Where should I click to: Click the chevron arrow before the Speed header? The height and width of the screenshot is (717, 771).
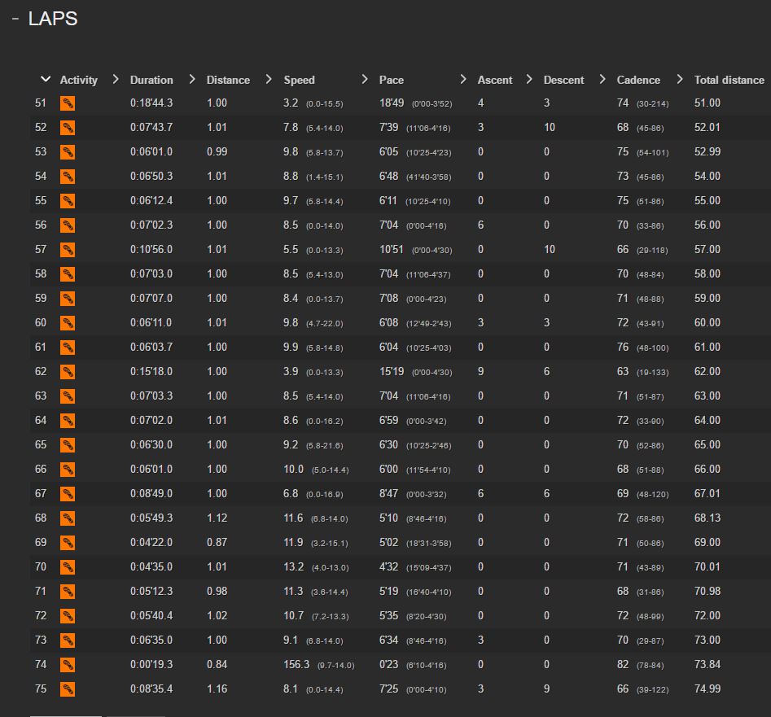[x=269, y=79]
